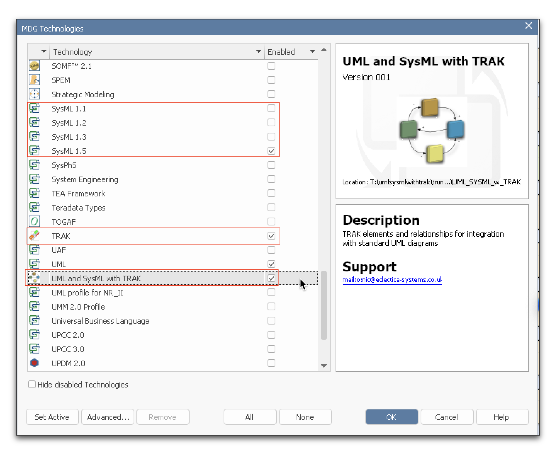This screenshot has width=556, height=454.
Task: Click the SysML 1.5 row icon
Action: [x=34, y=151]
